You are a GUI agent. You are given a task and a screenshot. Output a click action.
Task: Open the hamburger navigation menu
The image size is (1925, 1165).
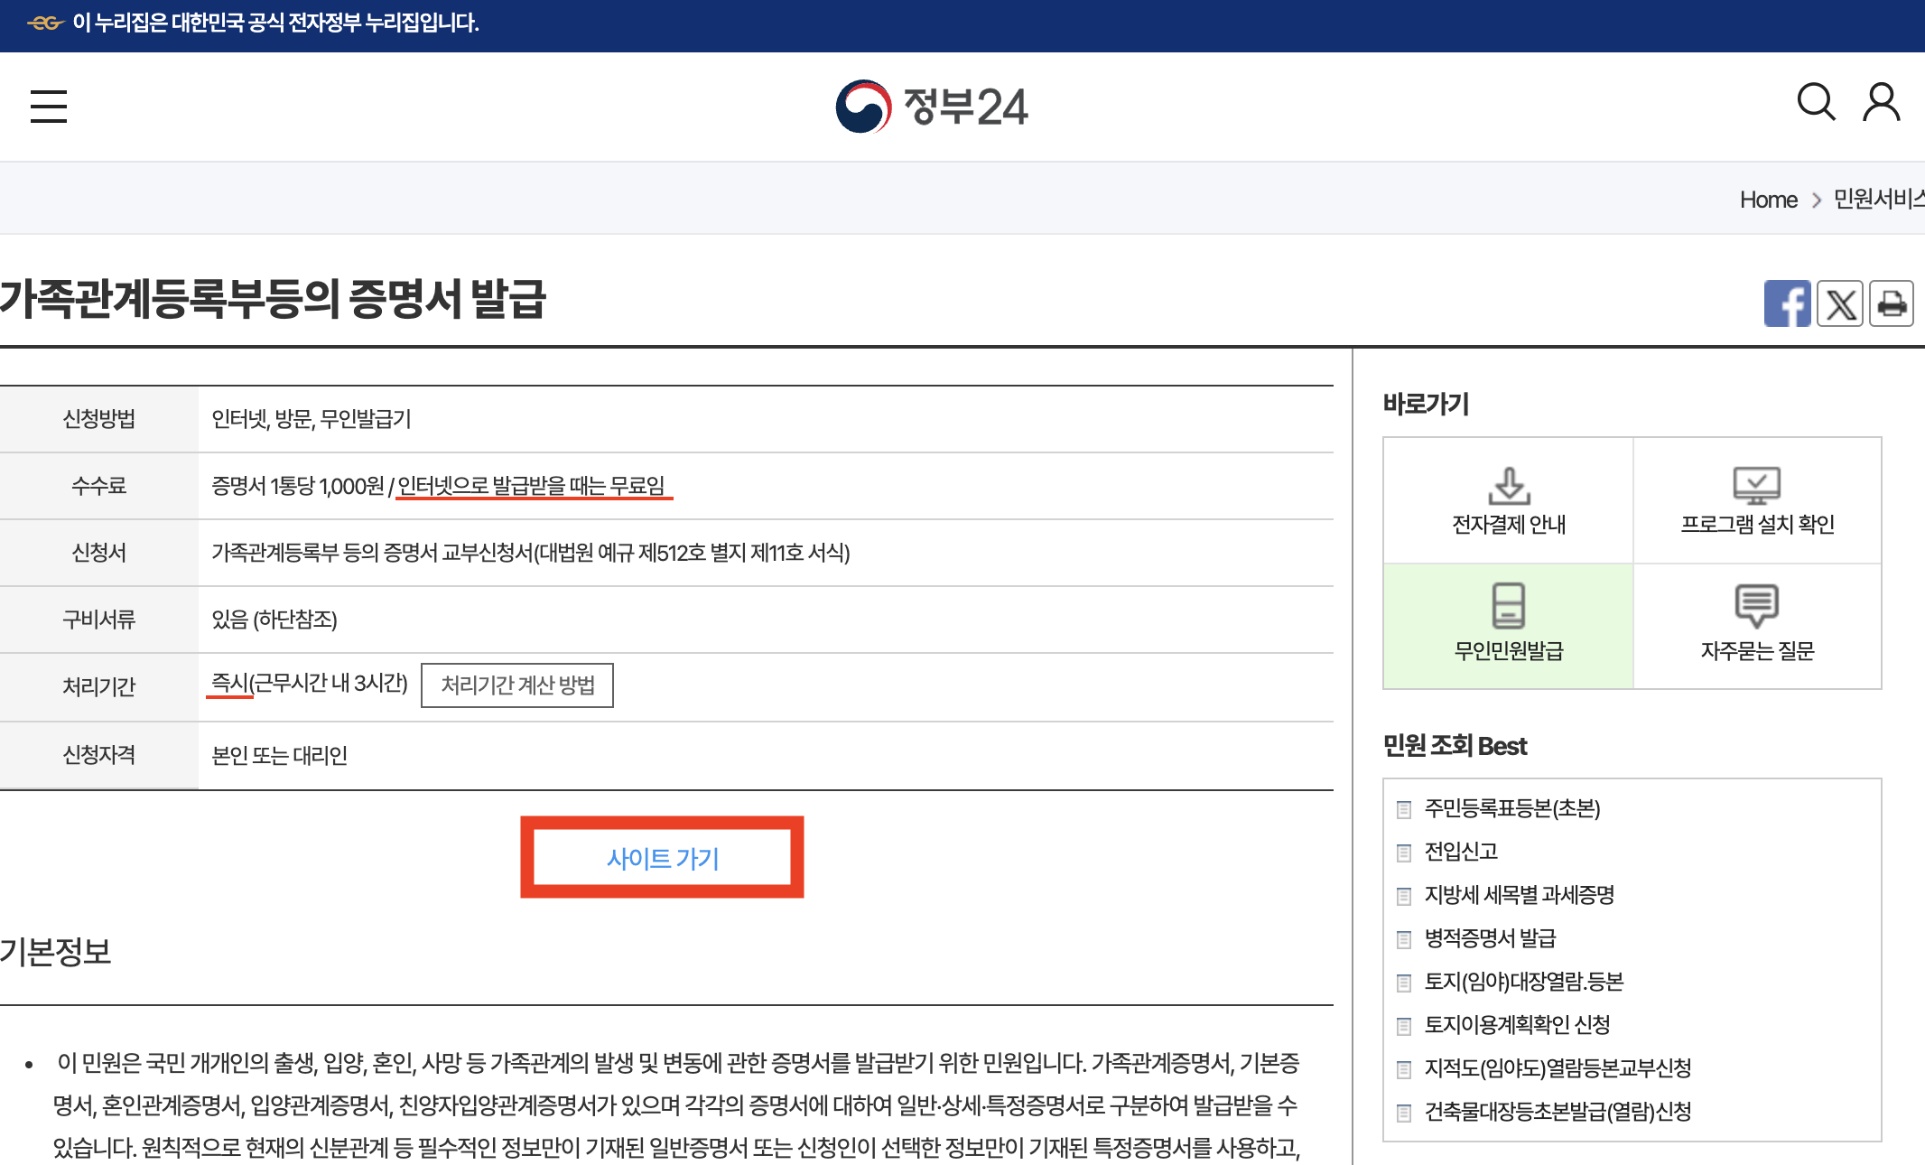(48, 106)
